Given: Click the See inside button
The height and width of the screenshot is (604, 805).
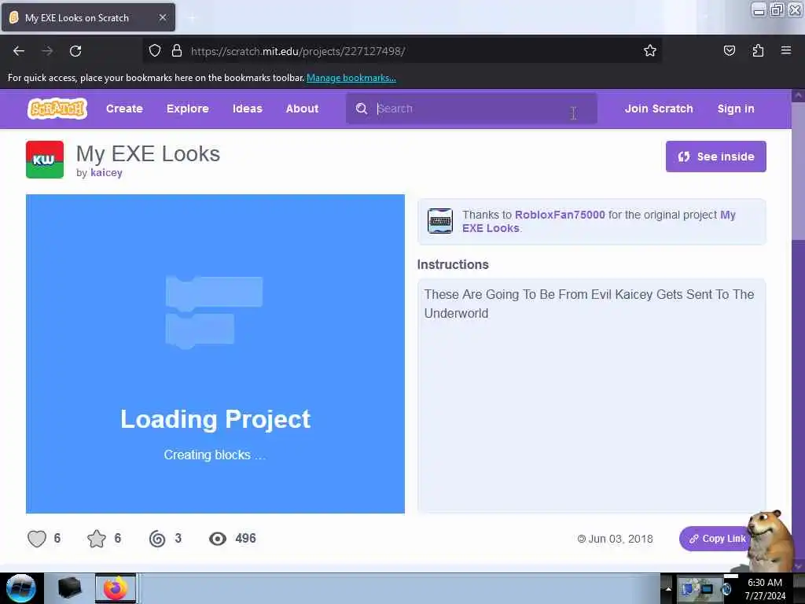Looking at the screenshot, I should click(715, 157).
